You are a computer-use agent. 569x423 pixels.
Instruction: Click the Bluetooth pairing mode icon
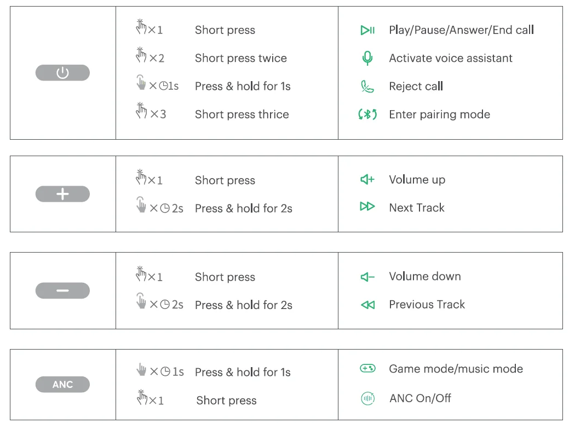[x=367, y=115]
